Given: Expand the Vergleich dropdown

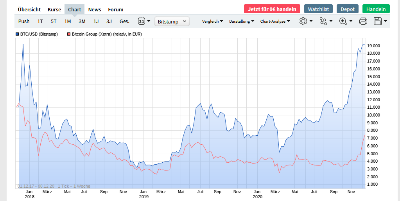Looking at the screenshot, I should (212, 21).
